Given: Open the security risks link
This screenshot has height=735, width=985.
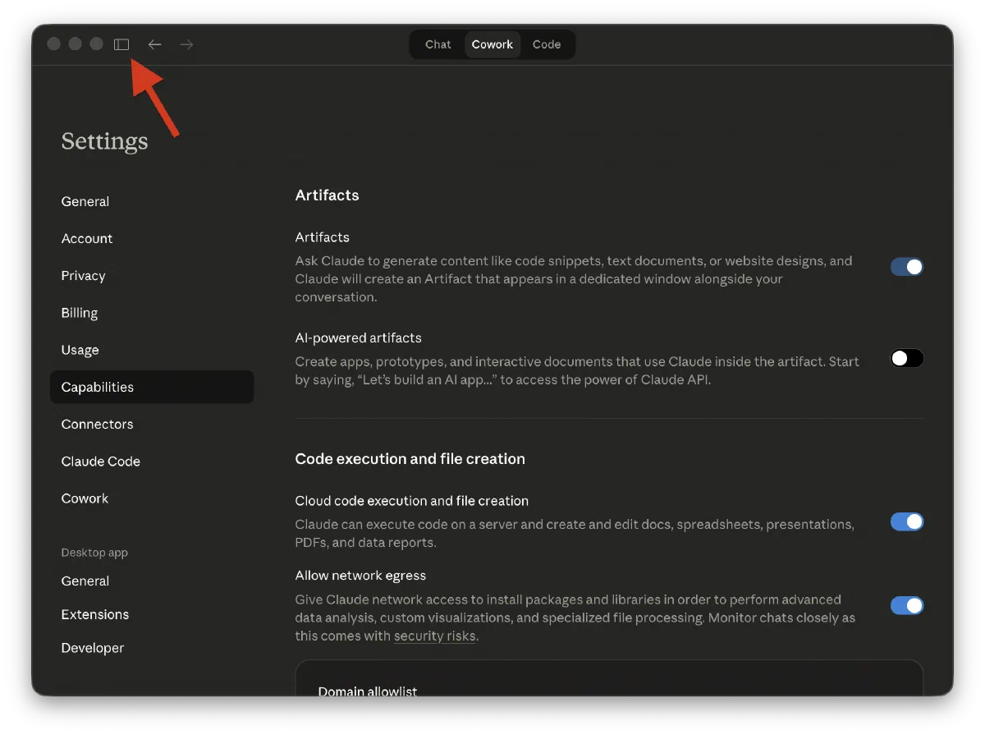Looking at the screenshot, I should tap(434, 636).
